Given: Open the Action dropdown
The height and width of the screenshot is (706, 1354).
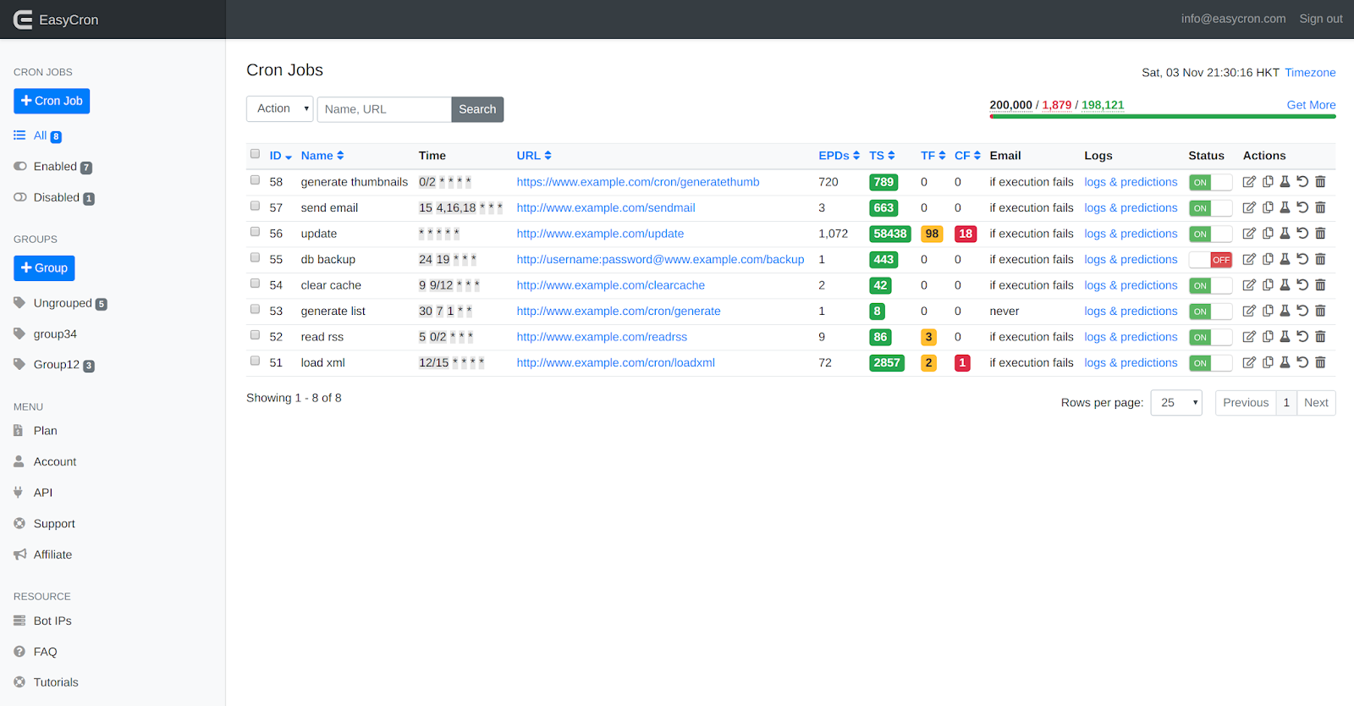Looking at the screenshot, I should point(280,109).
